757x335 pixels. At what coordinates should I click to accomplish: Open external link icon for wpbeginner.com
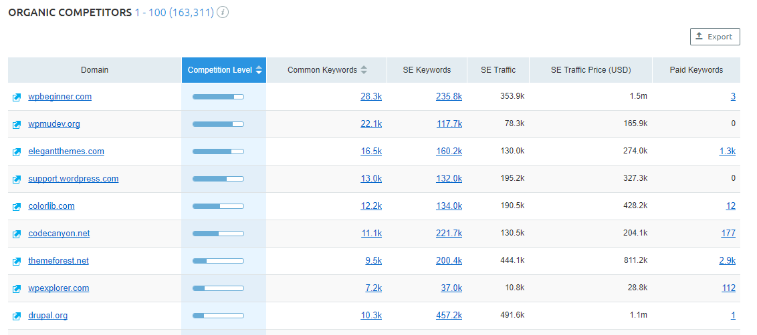click(x=17, y=97)
